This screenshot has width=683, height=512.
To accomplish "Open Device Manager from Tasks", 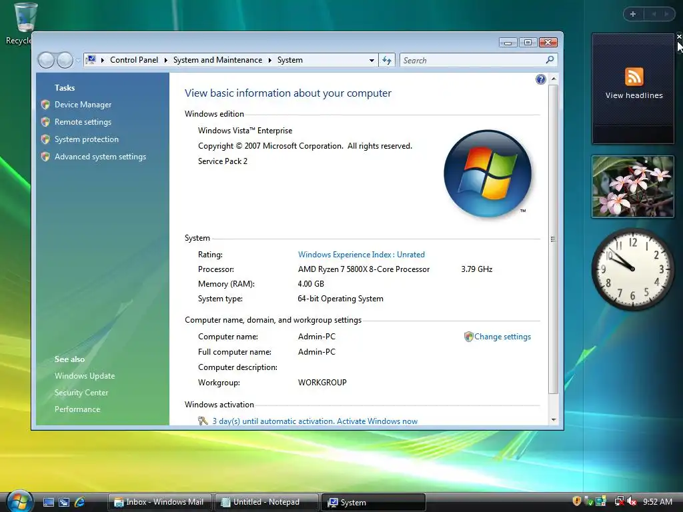I will [83, 105].
